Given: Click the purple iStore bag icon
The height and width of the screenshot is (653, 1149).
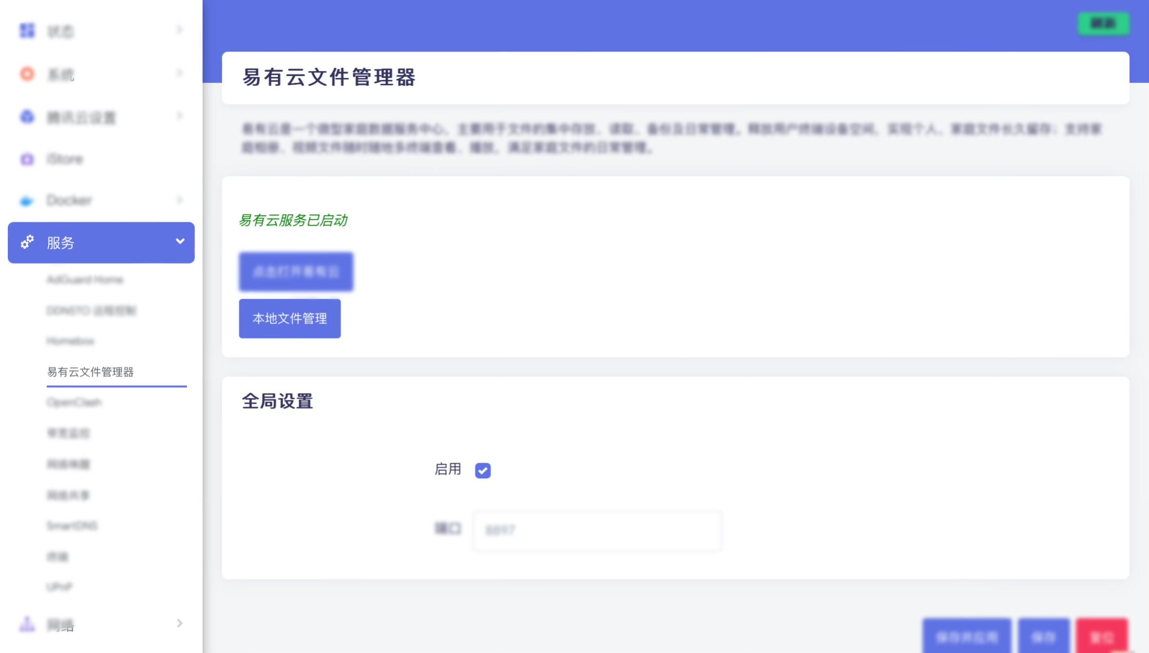Looking at the screenshot, I should 27,159.
